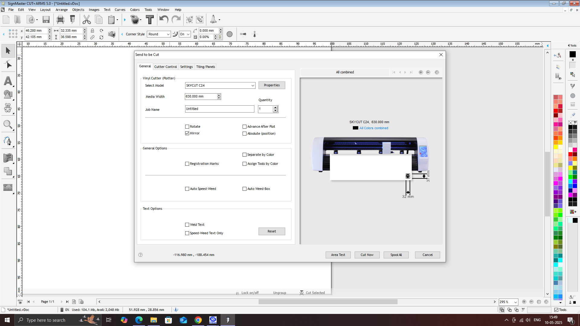The width and height of the screenshot is (580, 326).
Task: Click the Print toolbar icon
Action: coord(60,20)
